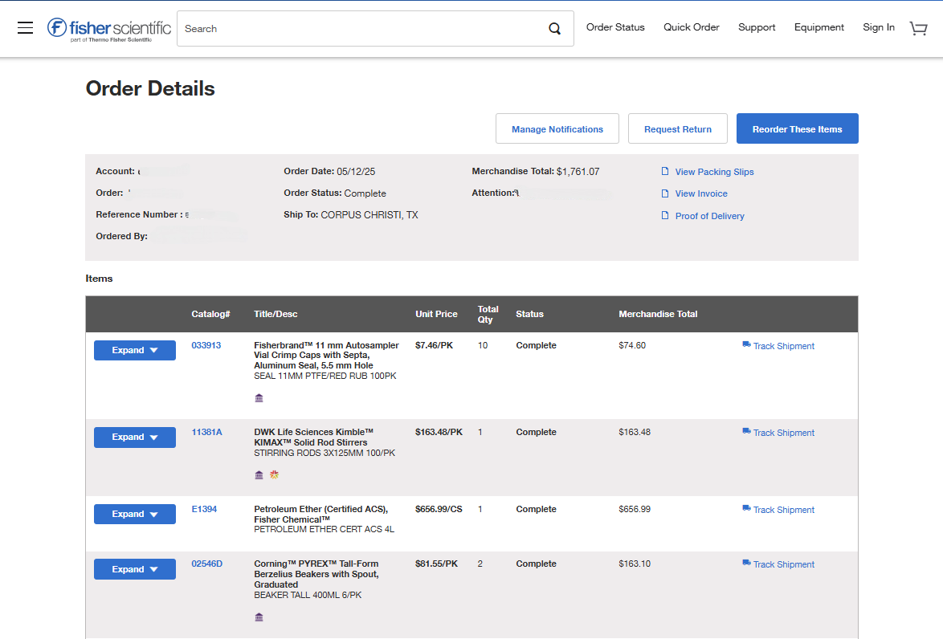Open the hamburger navigation menu
Screen dimensions: 943x639
25,27
